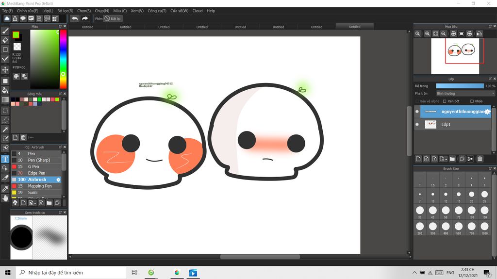Select the Sumi brush
Image resolution: width=497 pixels, height=279 pixels.
[36, 193]
